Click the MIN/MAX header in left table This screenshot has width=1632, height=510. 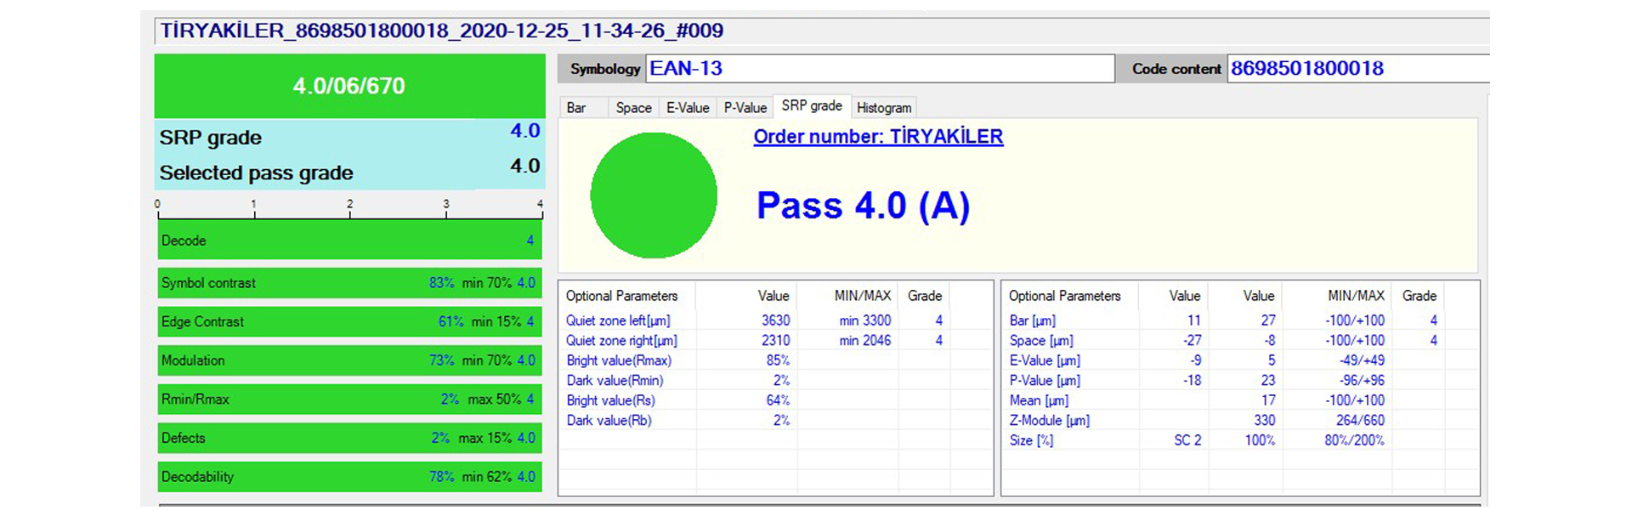[863, 296]
